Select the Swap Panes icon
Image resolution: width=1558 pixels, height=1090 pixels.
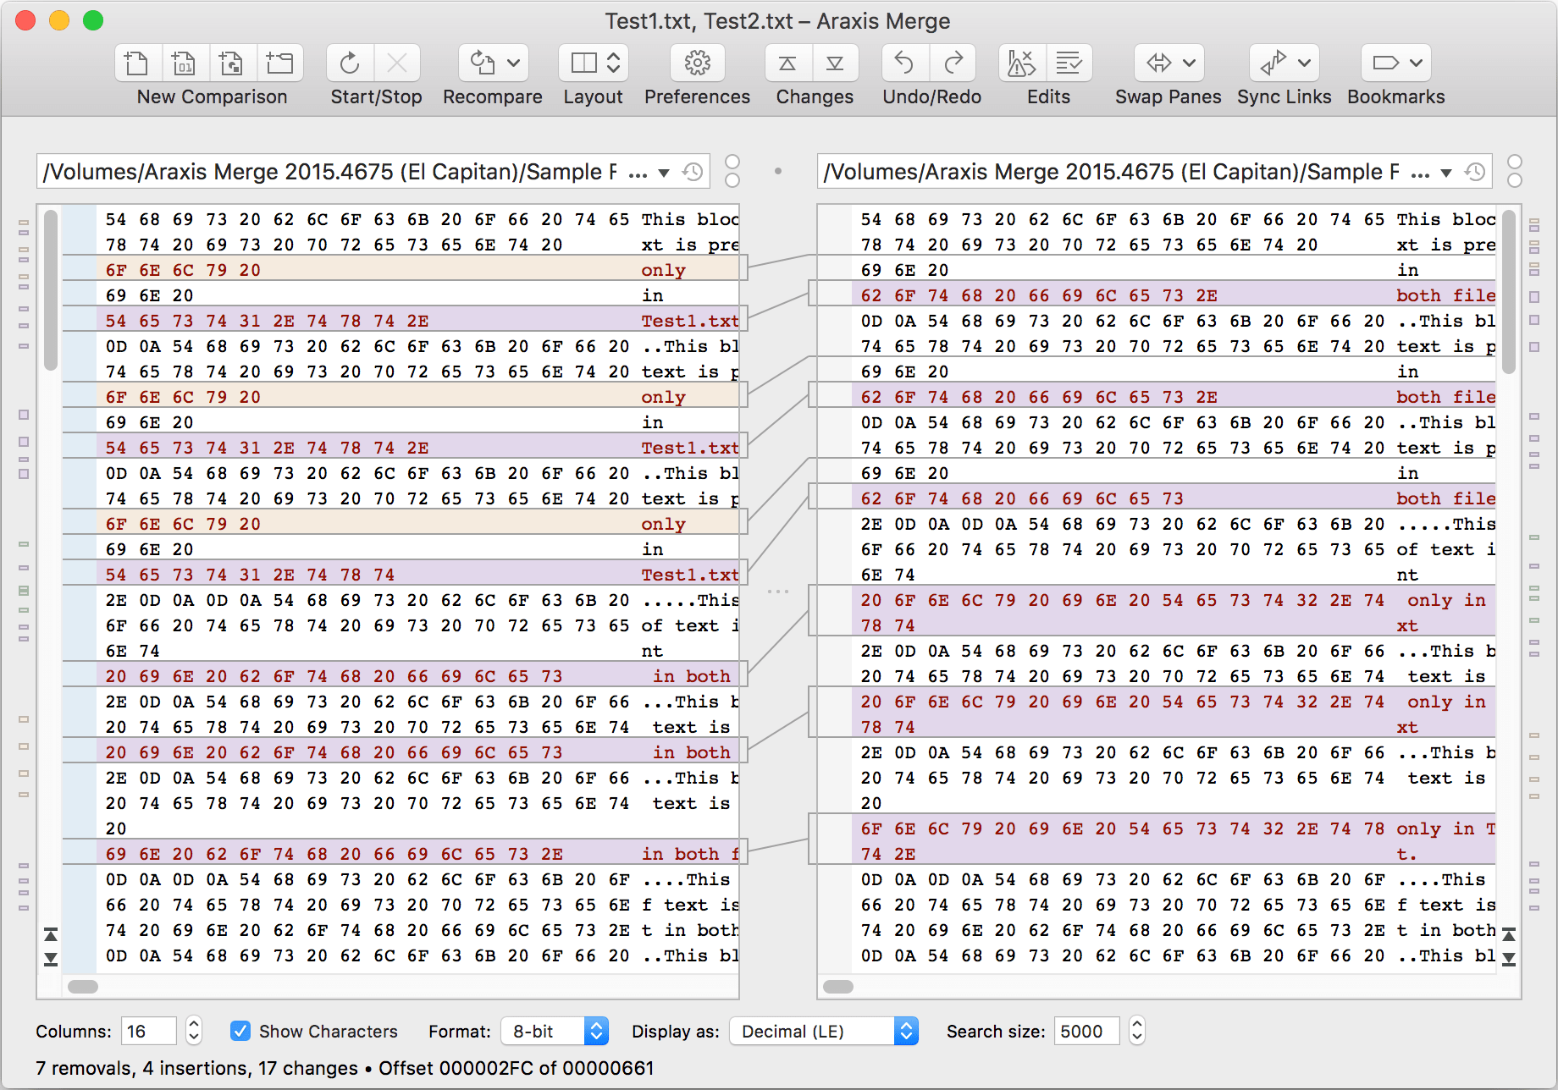coord(1161,63)
